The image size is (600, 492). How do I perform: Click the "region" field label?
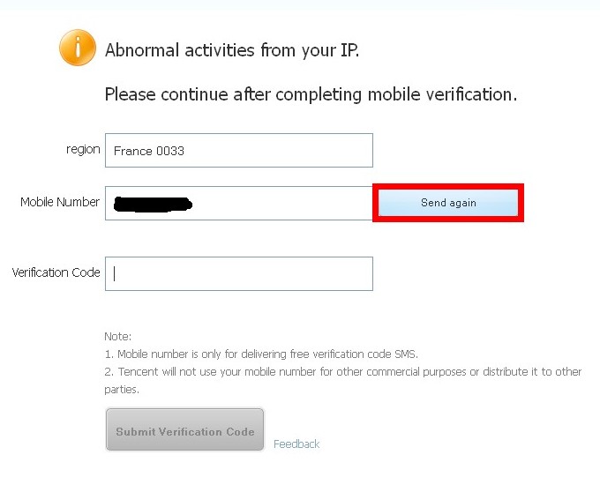[x=83, y=150]
